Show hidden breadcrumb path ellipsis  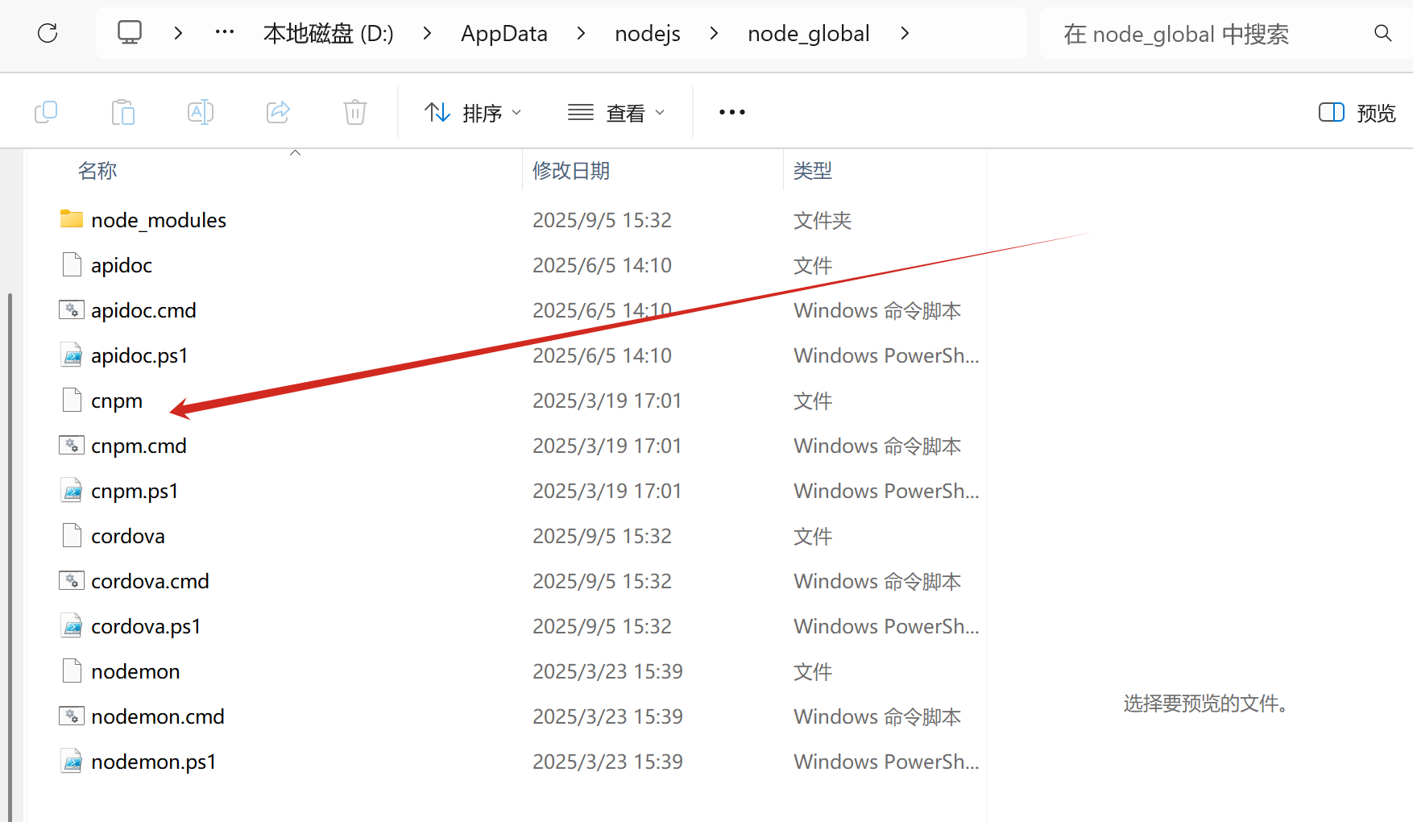[225, 33]
